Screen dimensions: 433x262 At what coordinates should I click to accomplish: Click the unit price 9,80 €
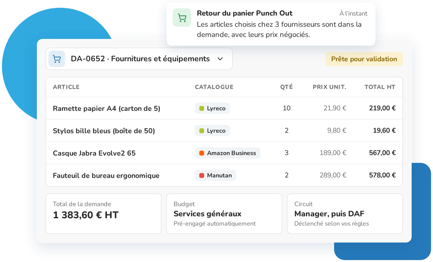click(x=337, y=130)
